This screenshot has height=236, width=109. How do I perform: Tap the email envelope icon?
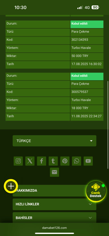[54, 172]
